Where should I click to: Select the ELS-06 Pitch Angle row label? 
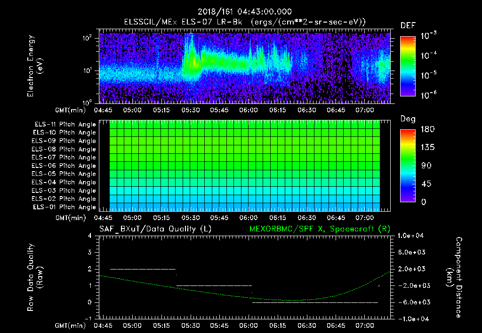[64, 166]
